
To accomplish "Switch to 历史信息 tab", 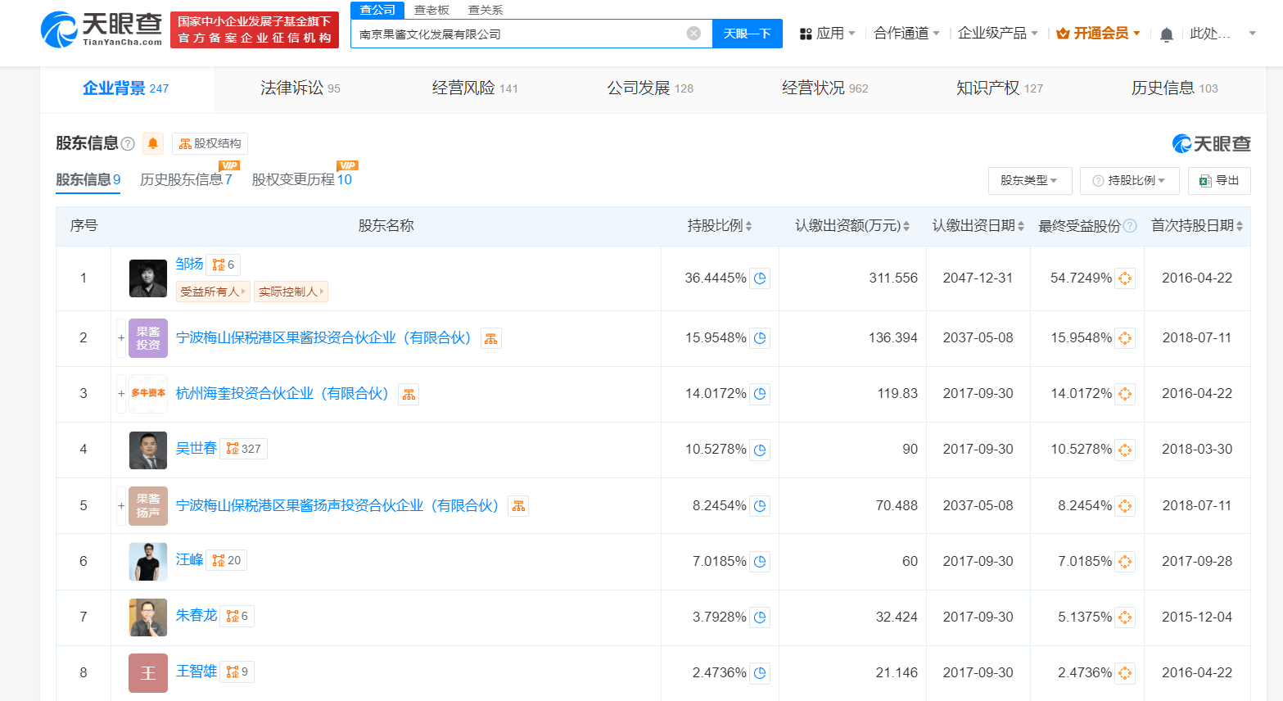I will (x=1174, y=88).
